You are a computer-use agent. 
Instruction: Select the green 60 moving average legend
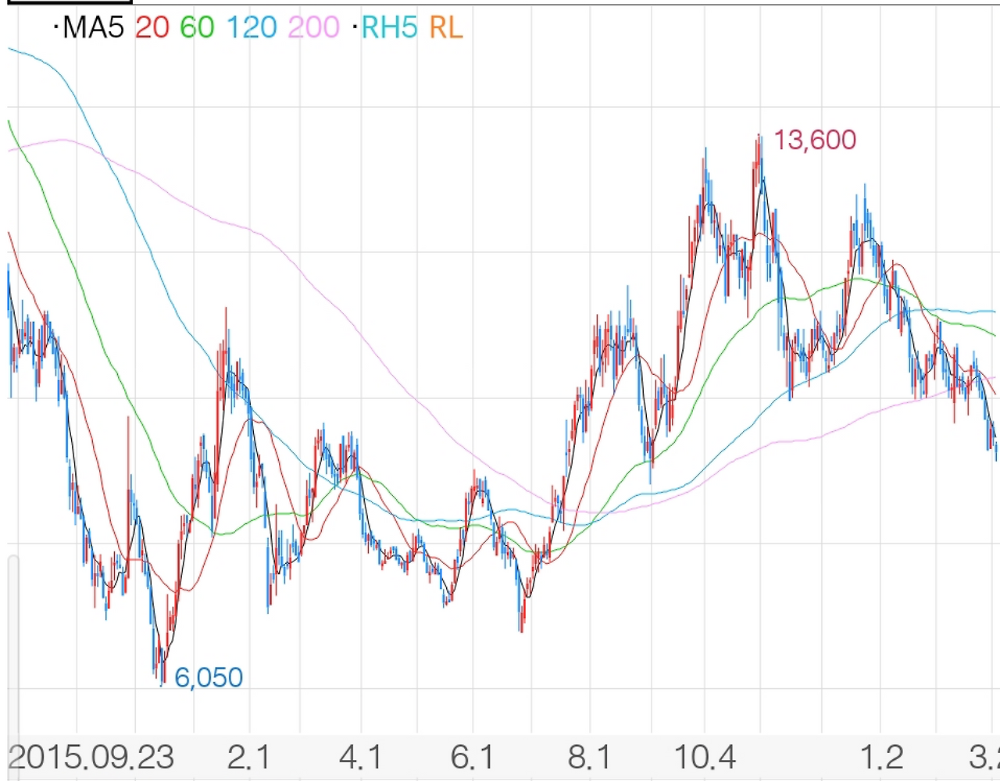tap(197, 27)
